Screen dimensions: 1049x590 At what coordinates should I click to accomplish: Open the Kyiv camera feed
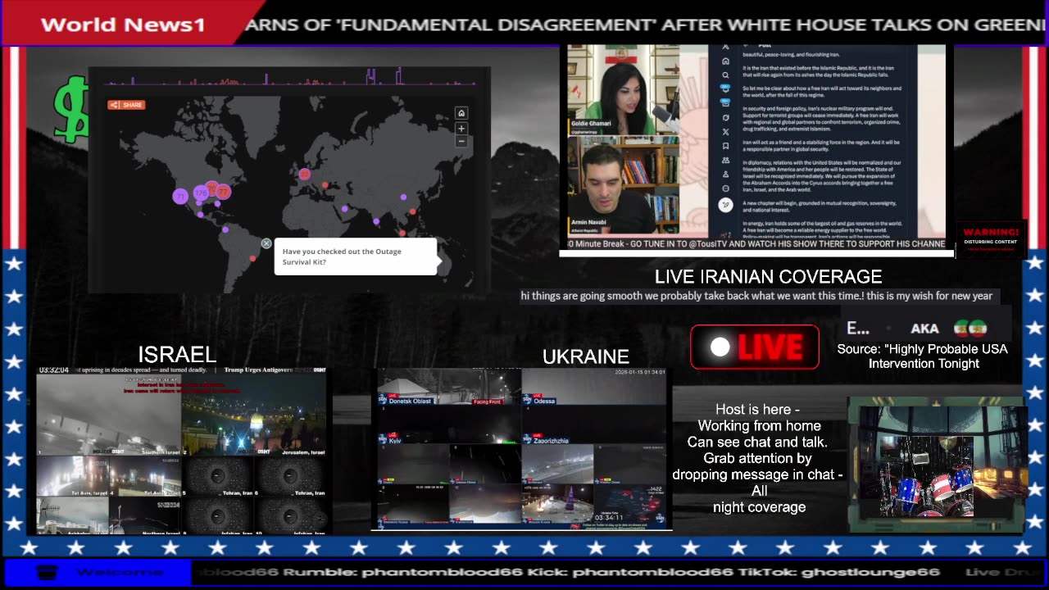coord(449,426)
